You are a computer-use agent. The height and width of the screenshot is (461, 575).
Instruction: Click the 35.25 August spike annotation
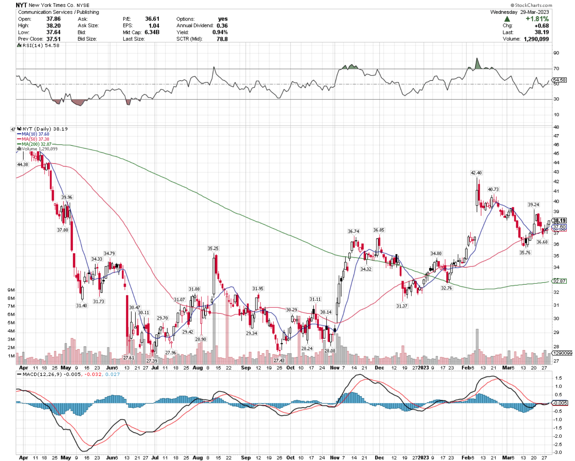213,248
